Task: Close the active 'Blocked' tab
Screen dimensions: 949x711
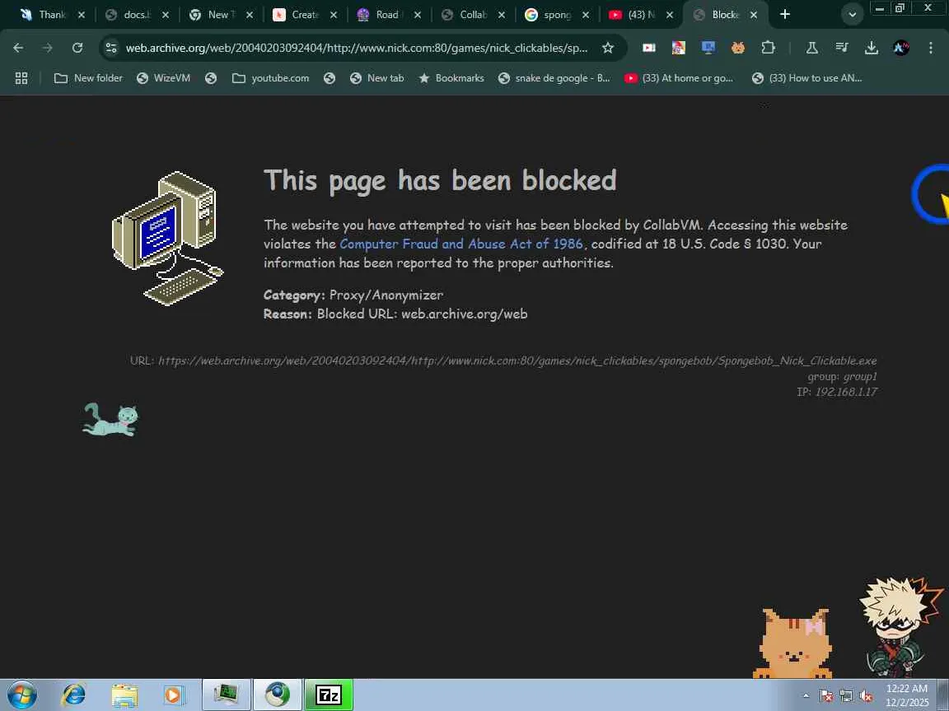Action: coord(754,15)
